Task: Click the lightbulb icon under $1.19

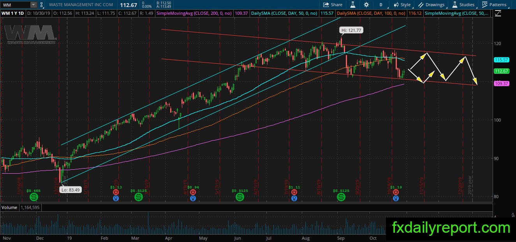Action: point(396,198)
